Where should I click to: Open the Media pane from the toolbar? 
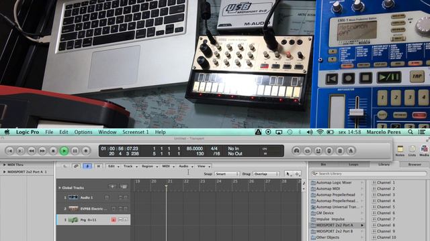424,151
